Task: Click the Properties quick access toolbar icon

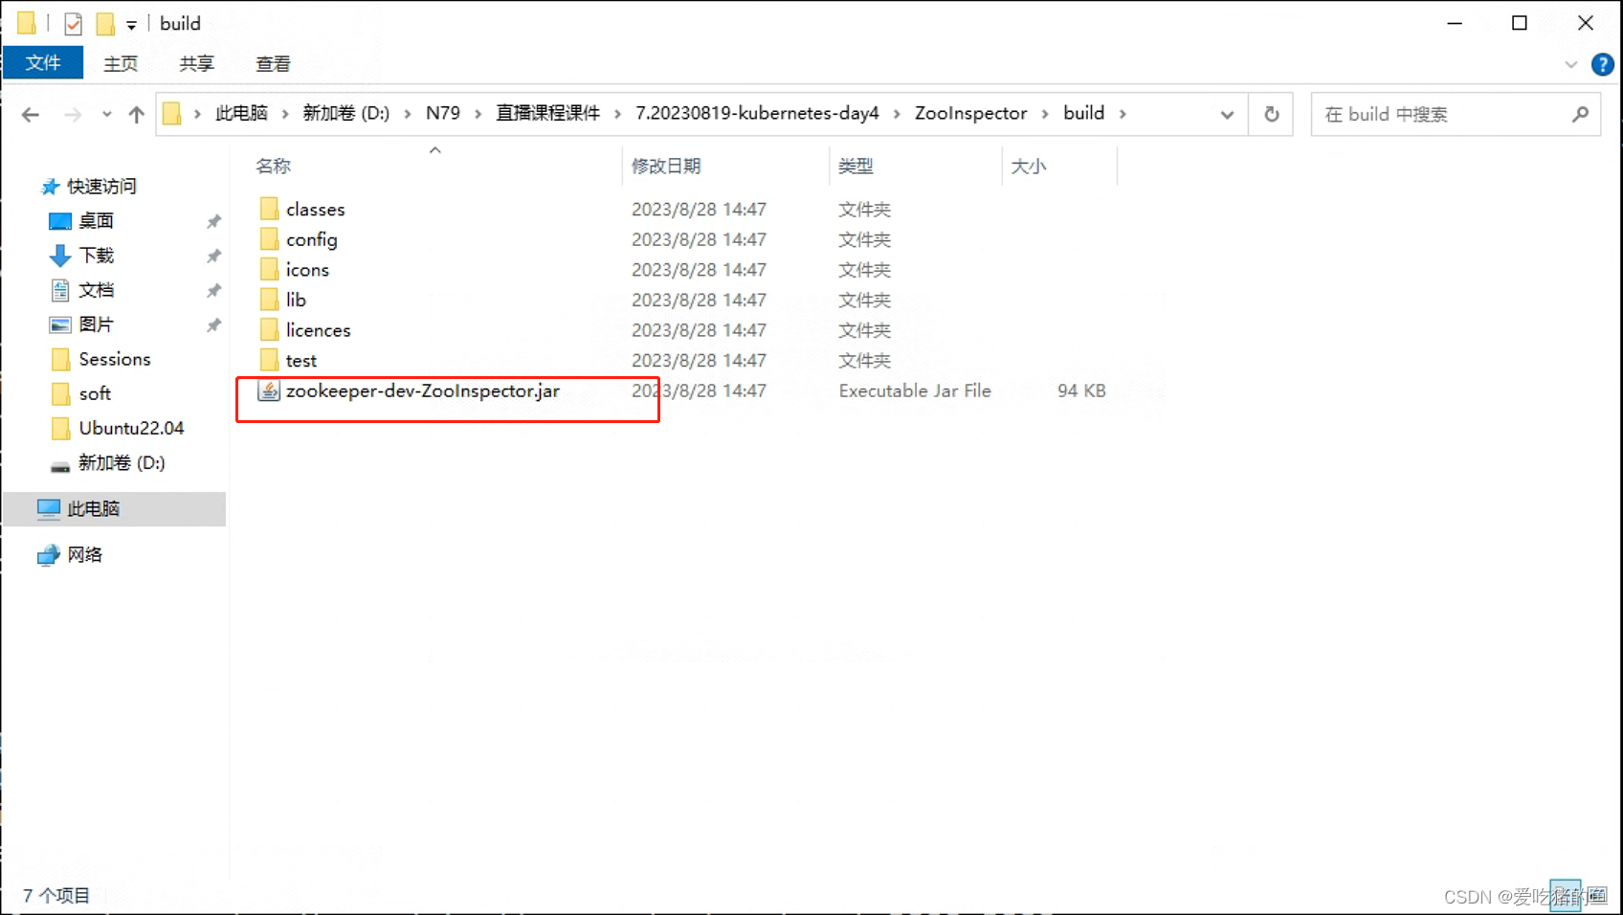Action: coord(73,24)
